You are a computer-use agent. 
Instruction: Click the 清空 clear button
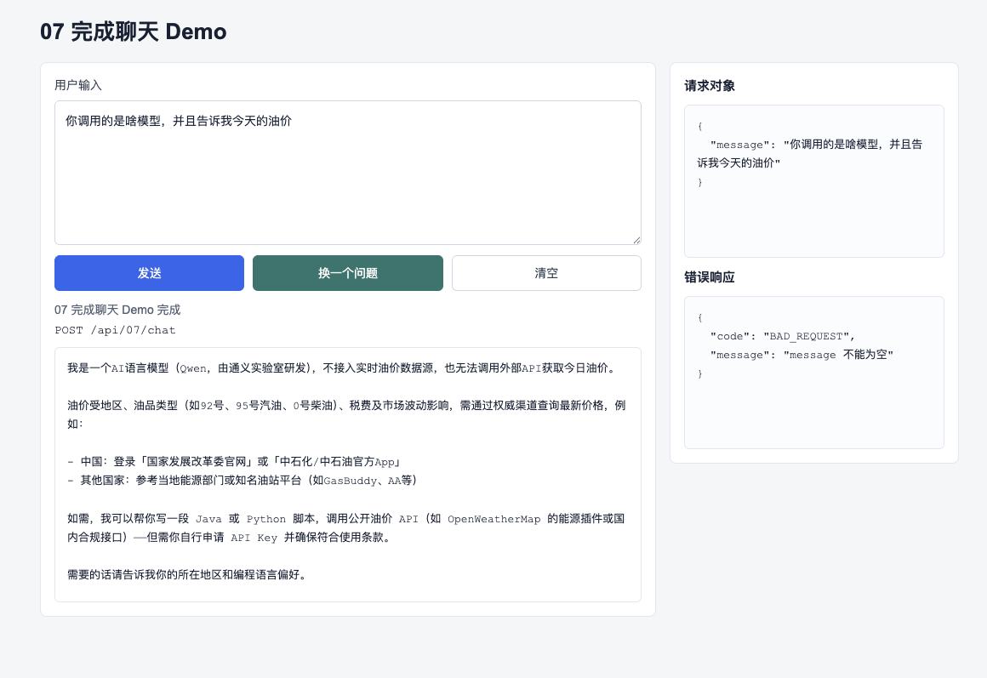[x=546, y=273]
